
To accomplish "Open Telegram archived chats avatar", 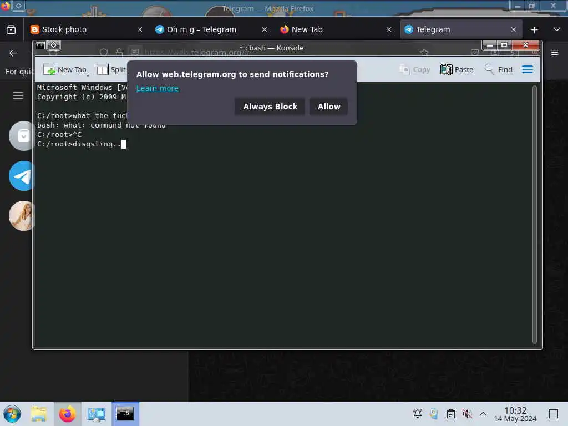I will coord(22,136).
